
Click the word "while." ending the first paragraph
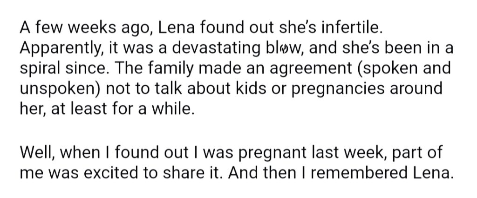(173, 109)
